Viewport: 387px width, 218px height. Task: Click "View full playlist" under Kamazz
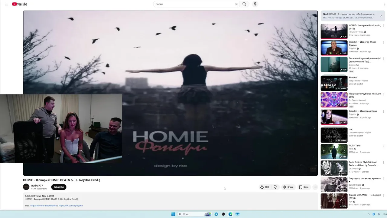coord(356,84)
